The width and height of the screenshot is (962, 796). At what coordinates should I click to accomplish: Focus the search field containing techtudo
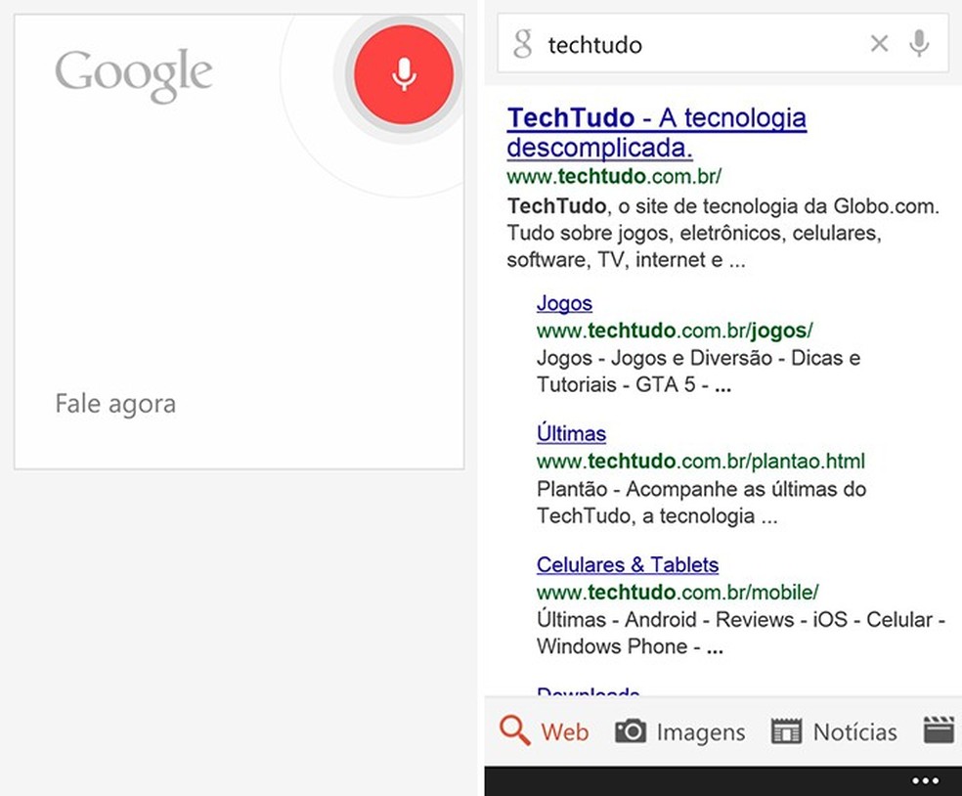pyautogui.click(x=694, y=44)
